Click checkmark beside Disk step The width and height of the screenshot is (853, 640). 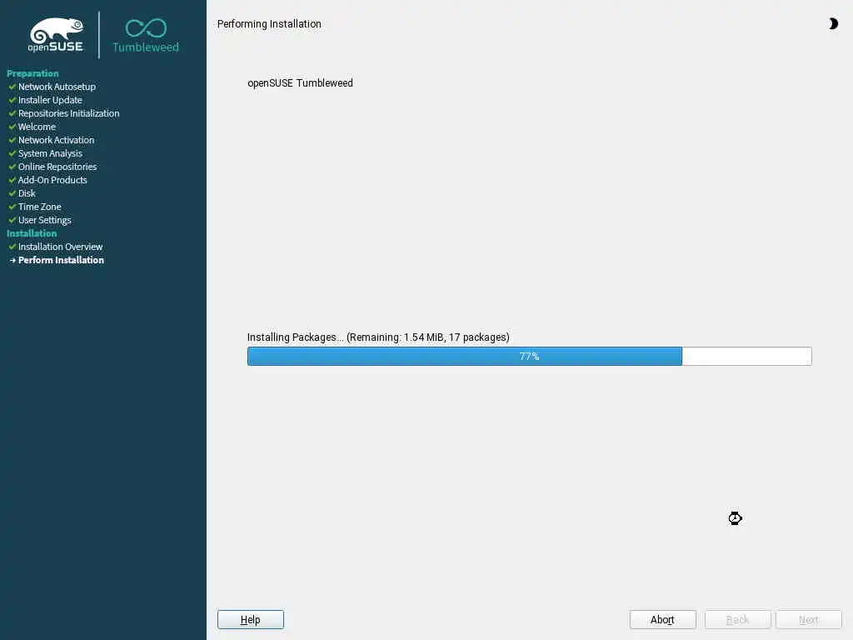12,192
